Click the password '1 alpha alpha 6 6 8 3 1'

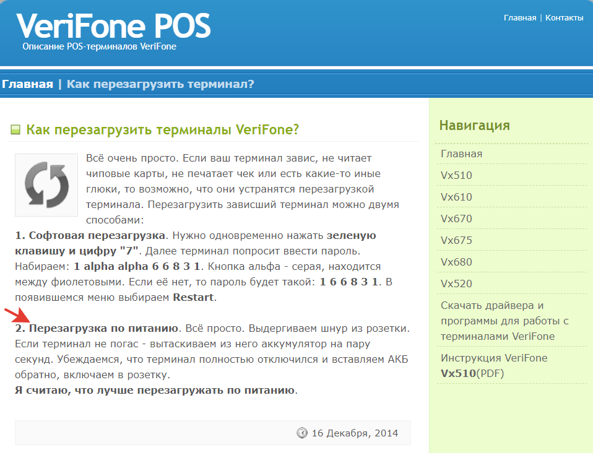(x=137, y=266)
